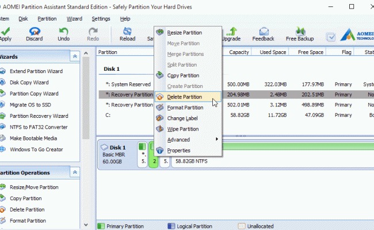Viewport: 374px width, 230px height.
Task: Click the Reload toolbar icon
Action: click(x=127, y=31)
